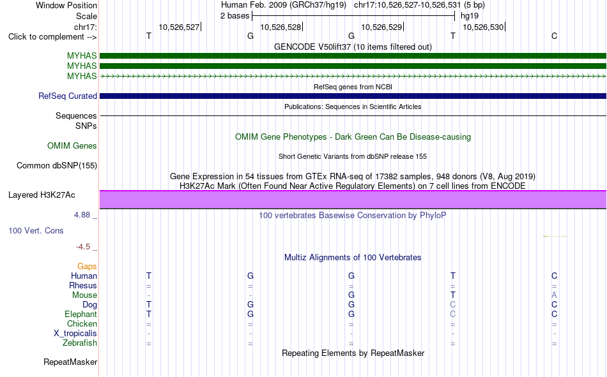Click position label 10,526,529 on ruler
This screenshot has height=377, width=607.
[x=381, y=27]
